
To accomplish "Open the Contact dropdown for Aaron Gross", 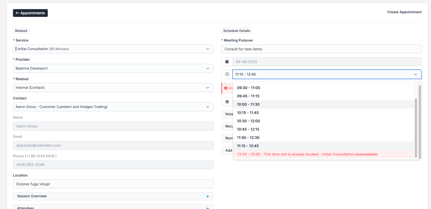I will [113, 107].
